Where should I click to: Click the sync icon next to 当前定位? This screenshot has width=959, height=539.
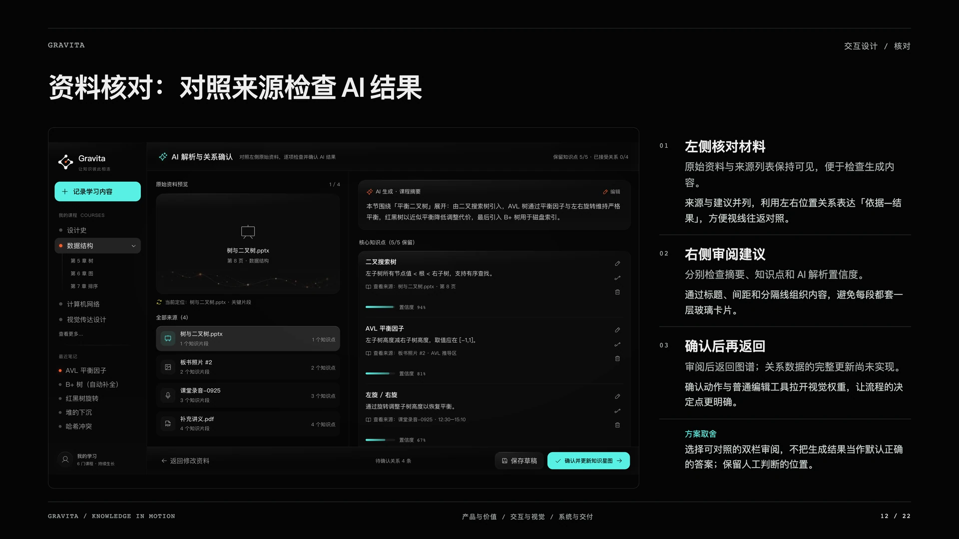159,302
